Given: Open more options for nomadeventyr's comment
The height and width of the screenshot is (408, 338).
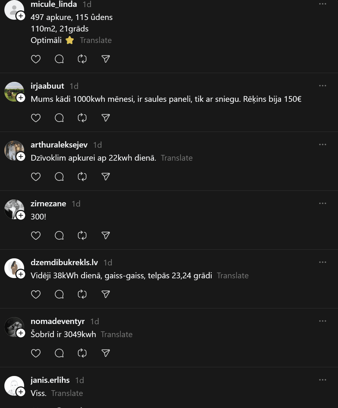Looking at the screenshot, I should coord(322,321).
